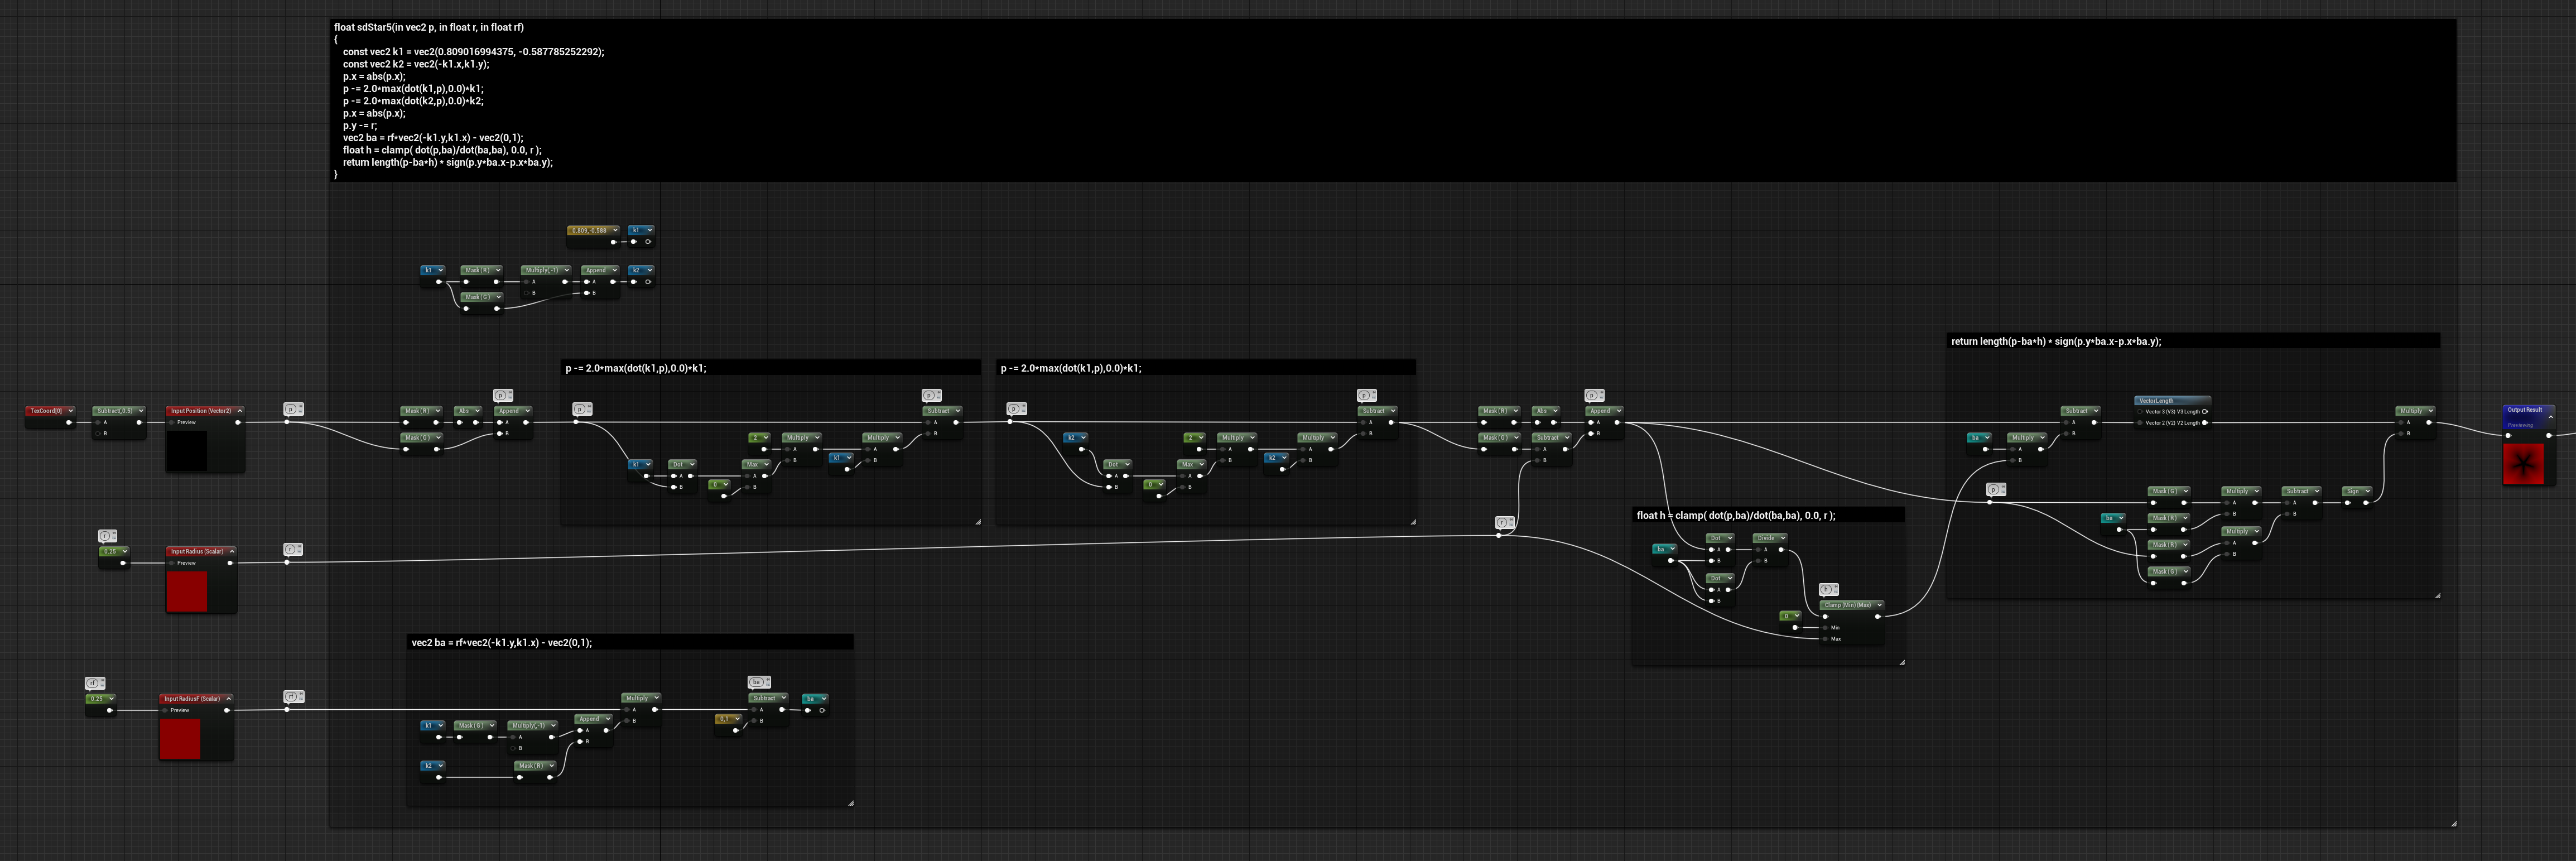Select the 'vec2 ba = rf*vec2' comment title
This screenshot has height=861, width=2576.
tap(501, 643)
